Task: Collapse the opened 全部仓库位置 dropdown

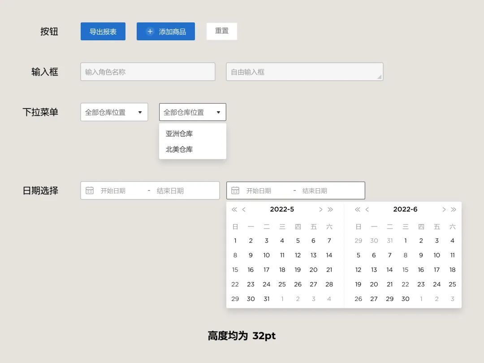Action: coord(193,112)
